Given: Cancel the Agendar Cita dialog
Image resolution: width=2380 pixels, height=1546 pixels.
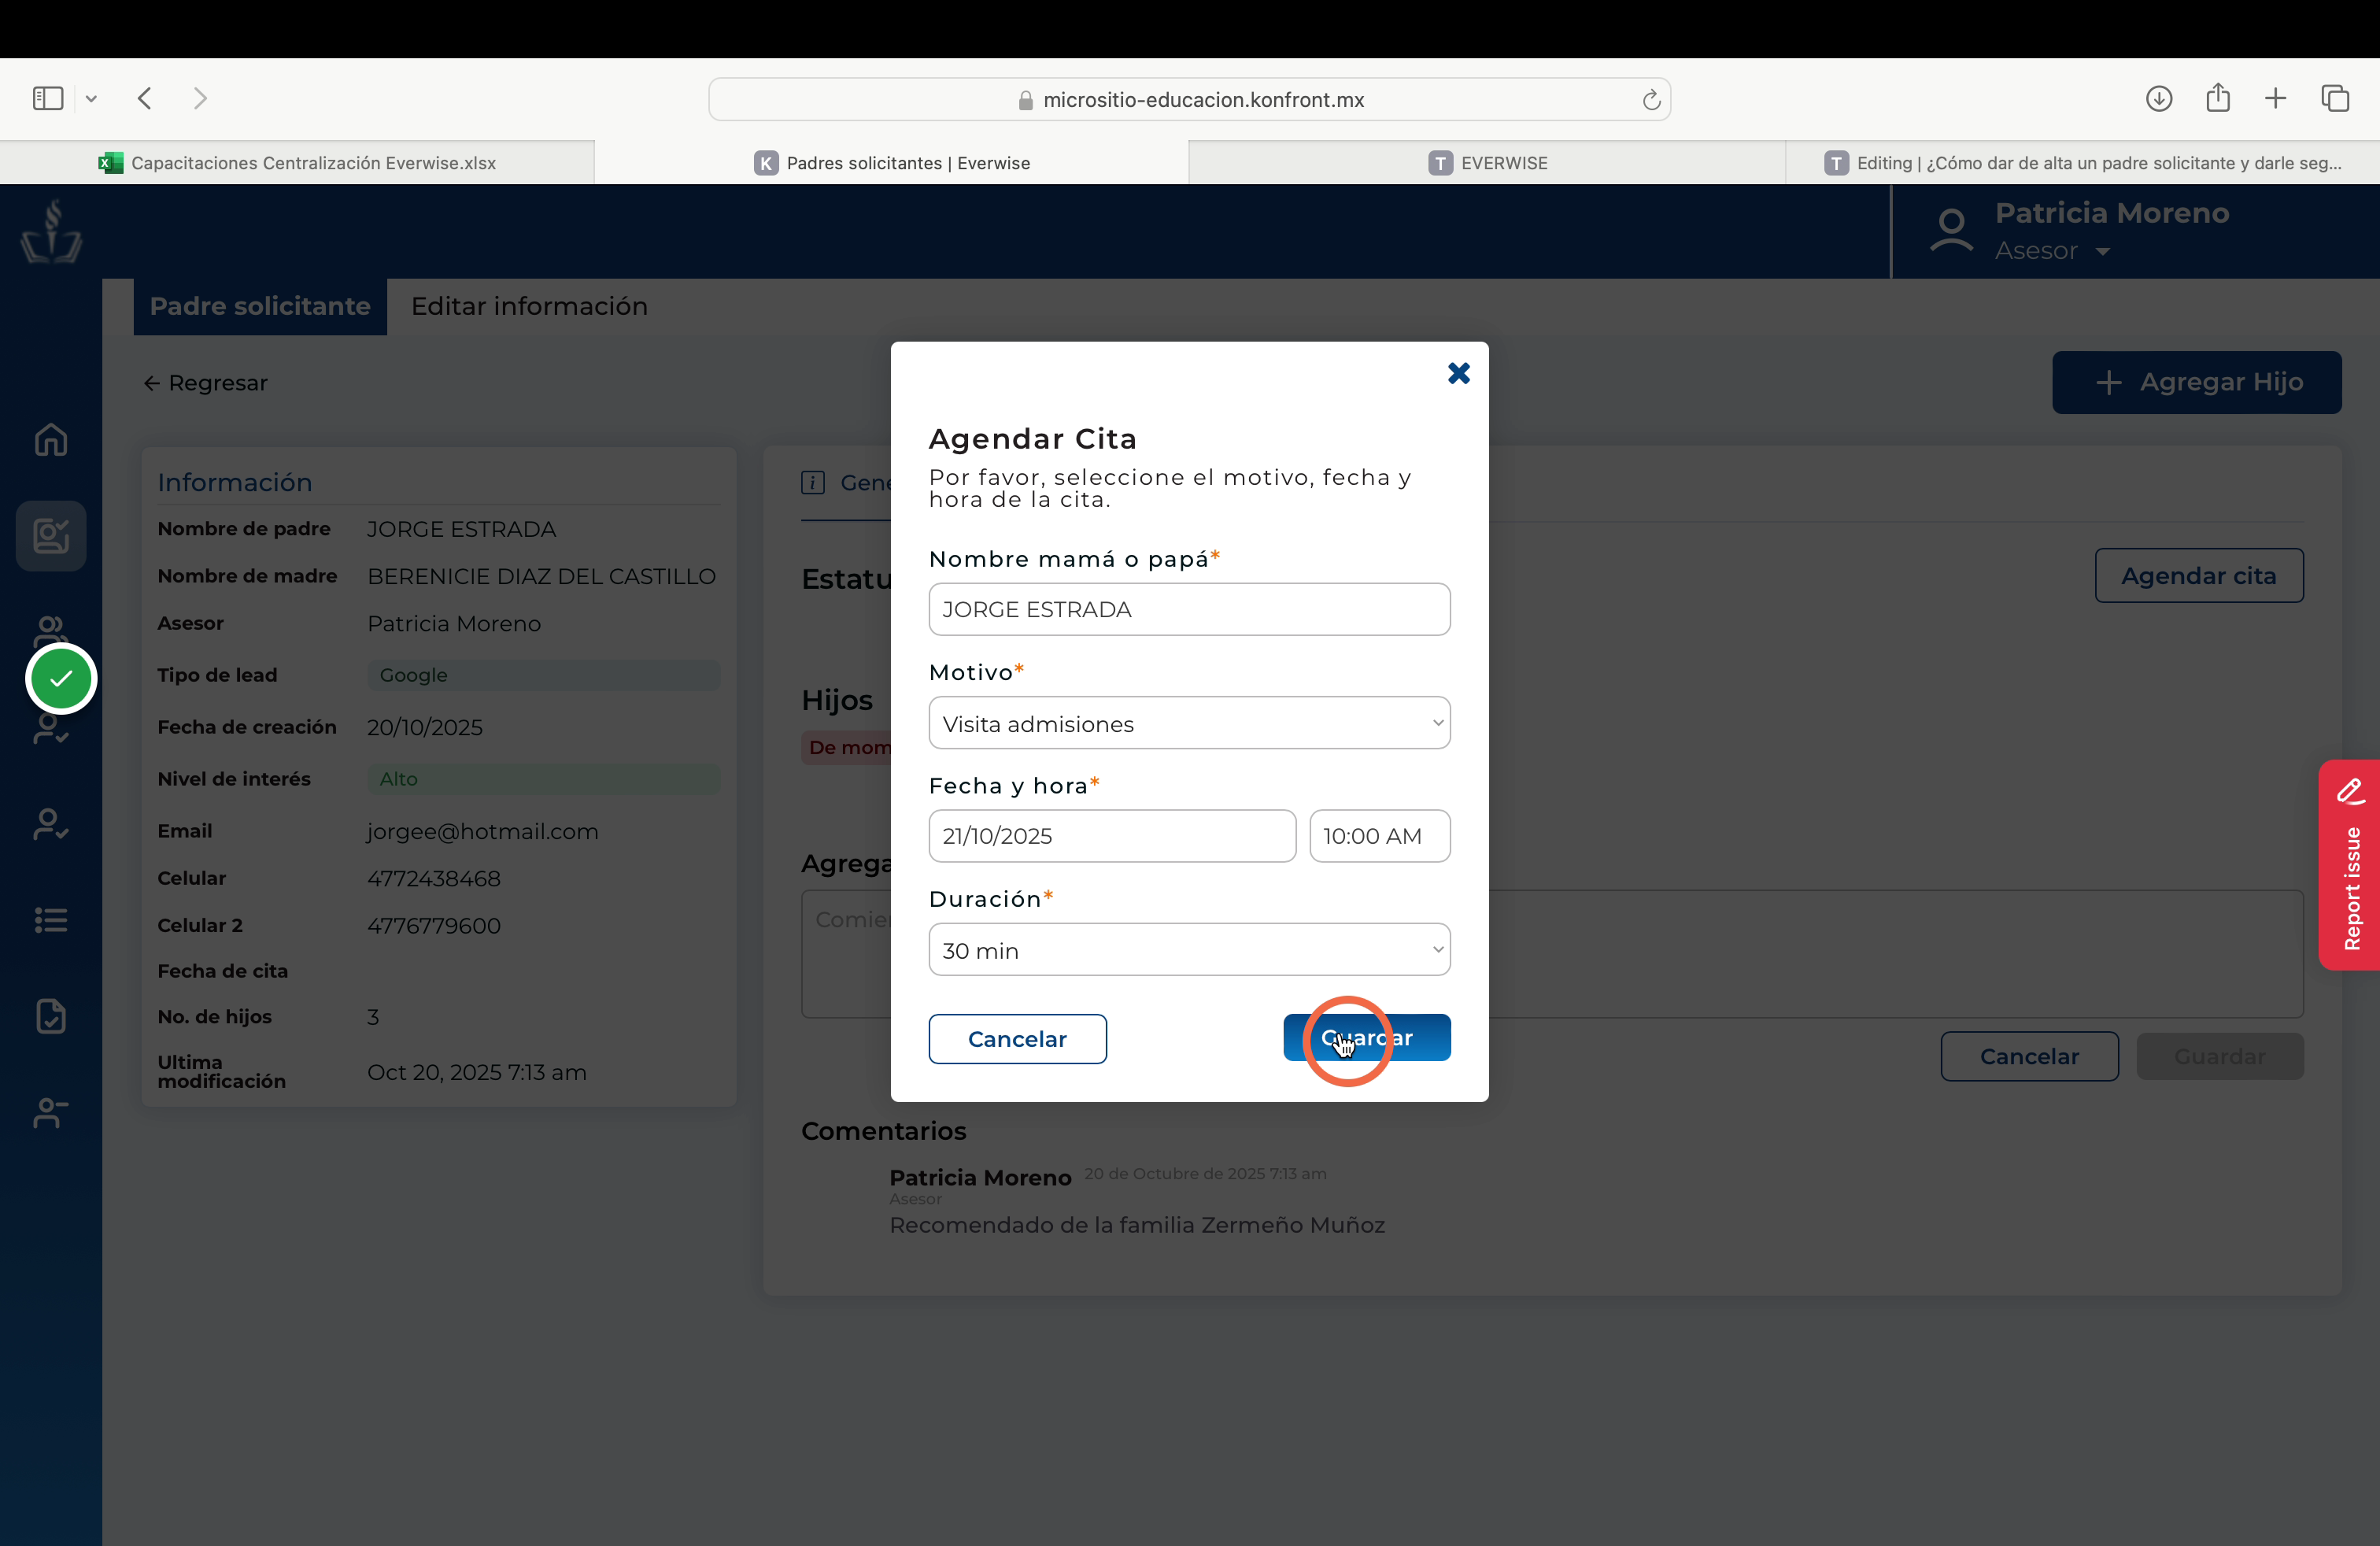Looking at the screenshot, I should (x=1017, y=1039).
